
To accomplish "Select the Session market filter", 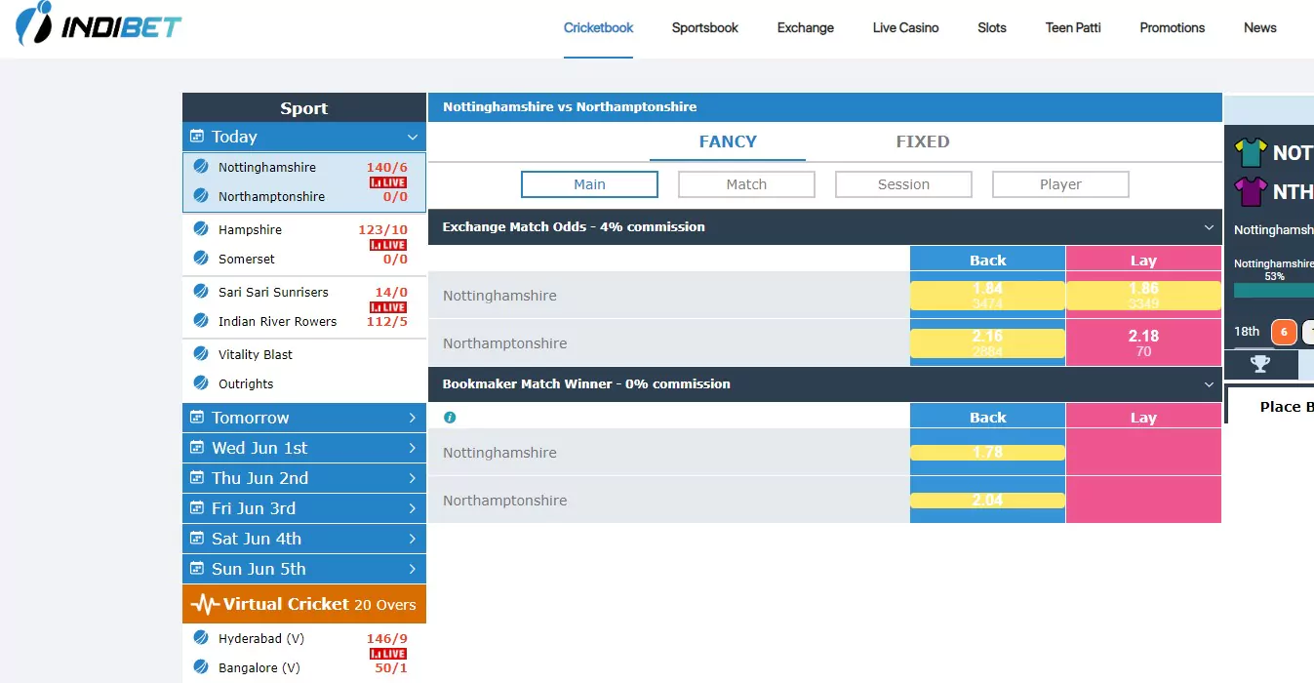I will [904, 184].
